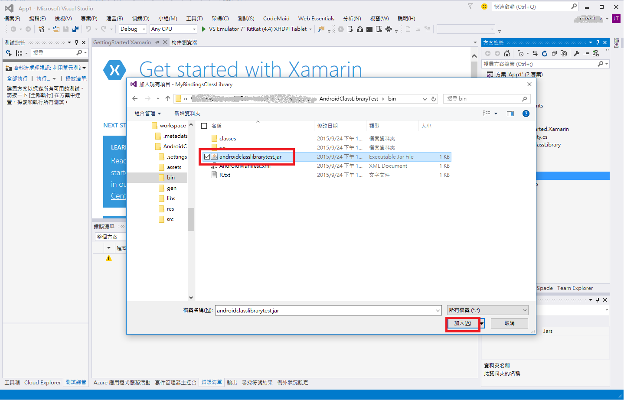Click Collapse All icon in Solution Explorer
Image resolution: width=624 pixels, height=400 pixels.
pos(554,53)
